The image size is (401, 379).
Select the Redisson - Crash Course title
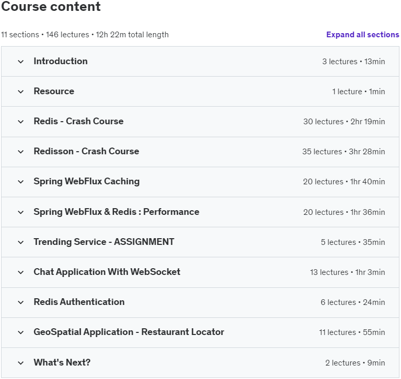click(86, 151)
